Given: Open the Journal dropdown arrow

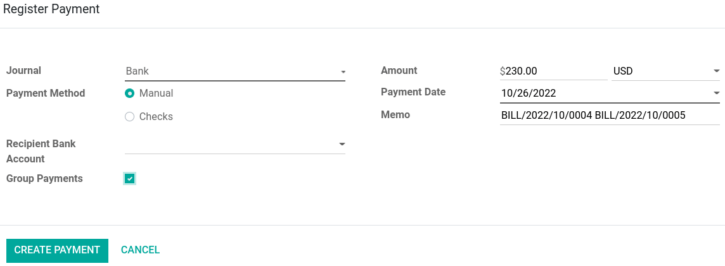Looking at the screenshot, I should click(x=342, y=72).
